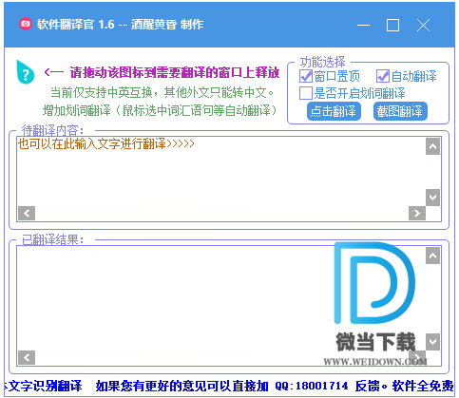Minimize the 软件翻译官 window
This screenshot has width=459, height=398.
click(363, 25)
